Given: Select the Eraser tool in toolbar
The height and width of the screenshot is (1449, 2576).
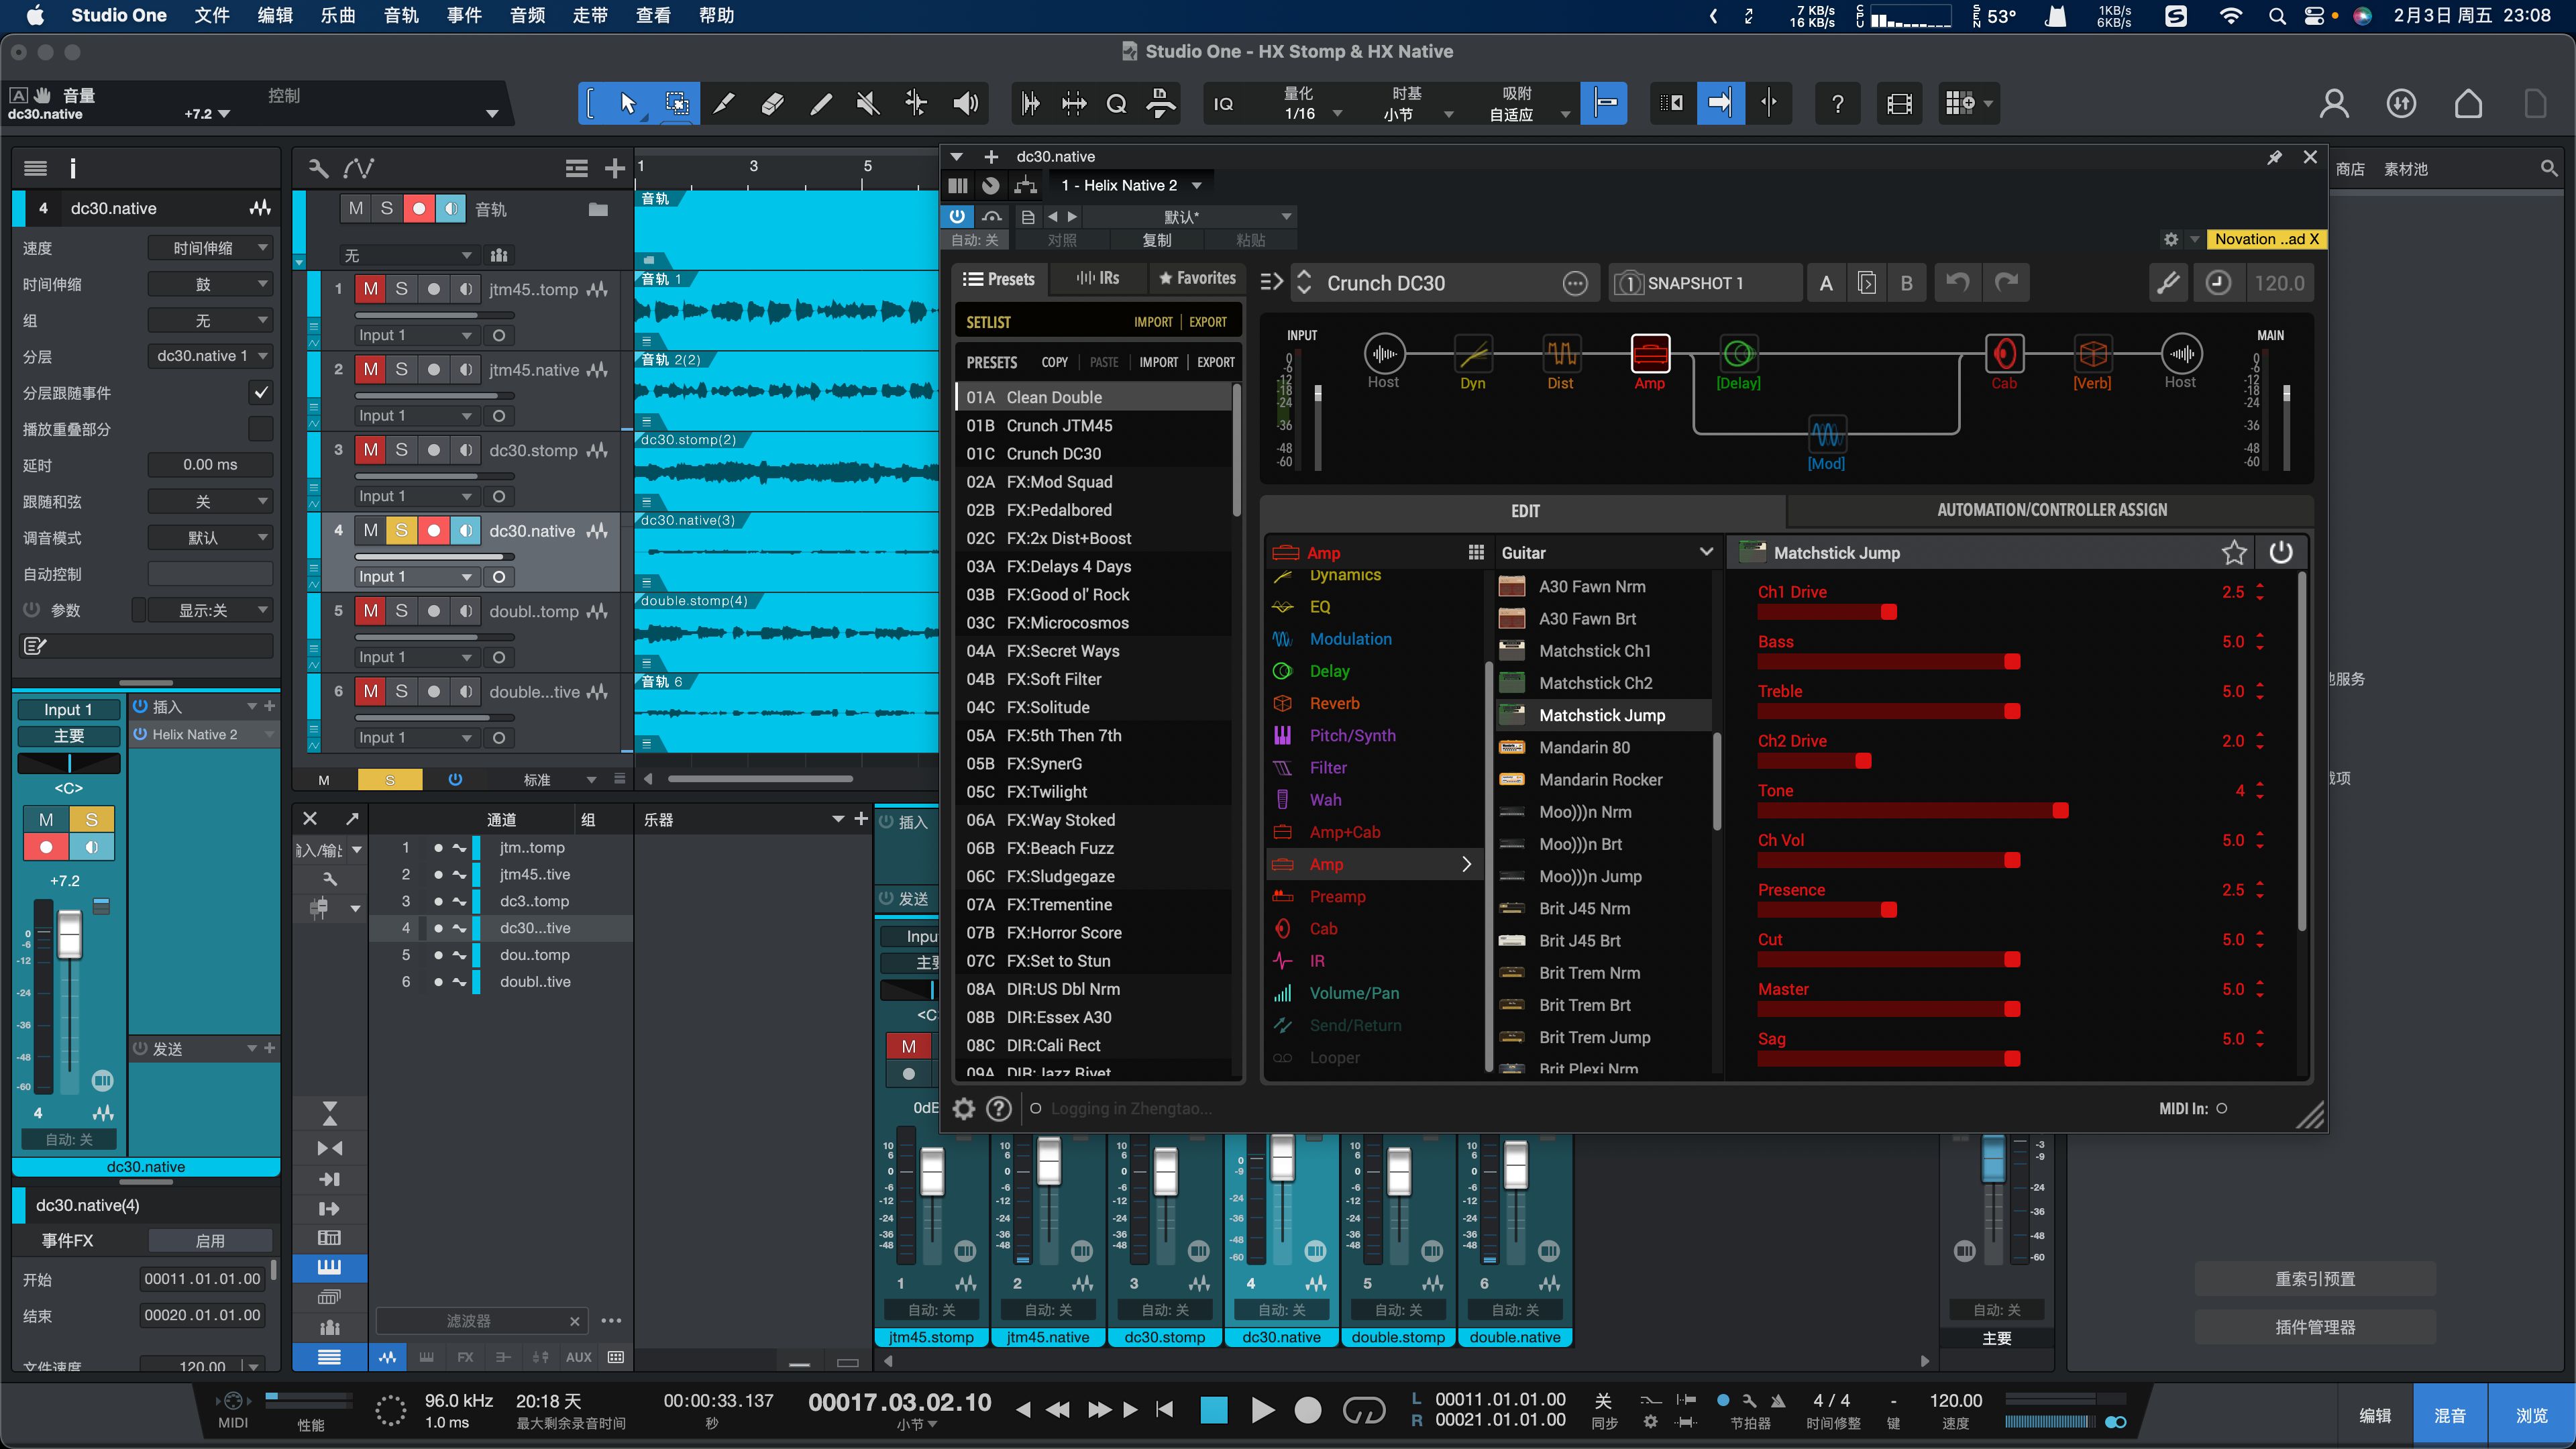Looking at the screenshot, I should click(772, 103).
